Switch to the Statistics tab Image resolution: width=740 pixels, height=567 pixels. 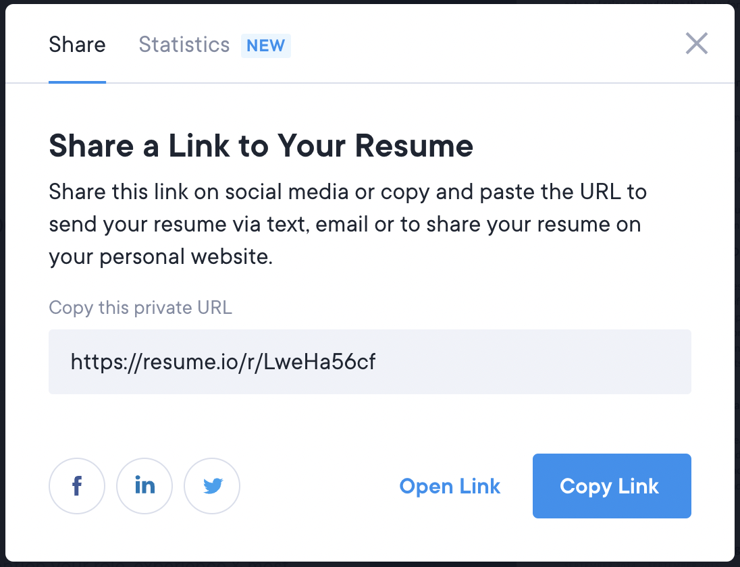click(184, 45)
